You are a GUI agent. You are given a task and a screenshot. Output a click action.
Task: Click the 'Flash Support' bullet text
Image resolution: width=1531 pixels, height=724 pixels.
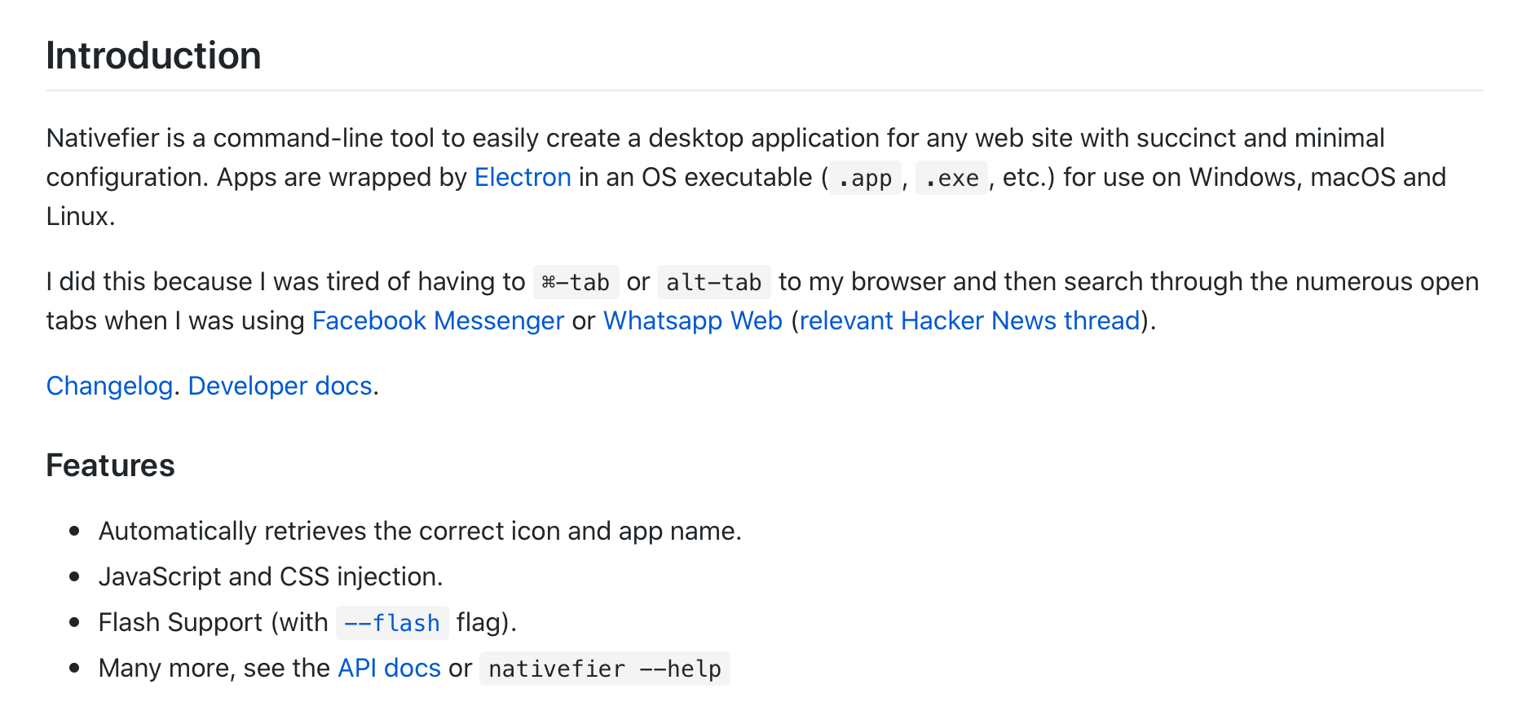coord(212,622)
